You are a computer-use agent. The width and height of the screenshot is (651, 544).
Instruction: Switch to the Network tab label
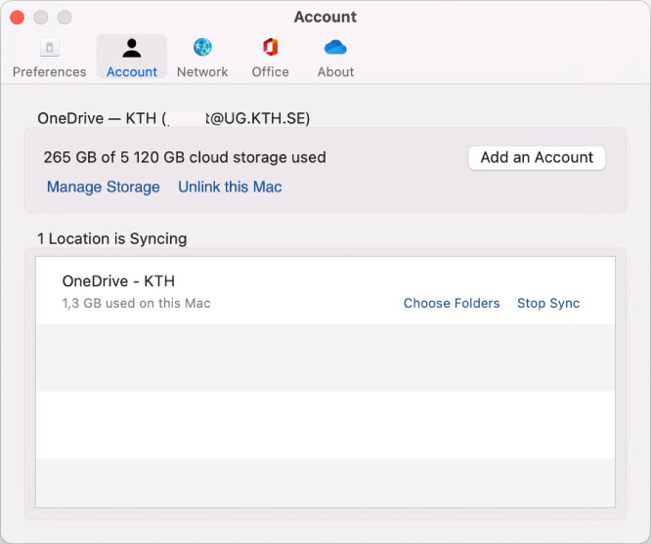[202, 72]
